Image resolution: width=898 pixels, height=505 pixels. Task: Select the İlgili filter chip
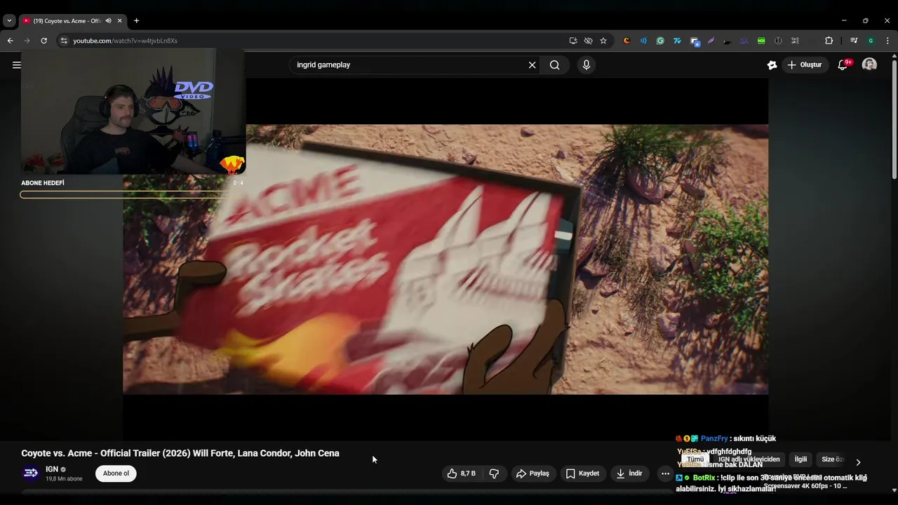tap(800, 459)
